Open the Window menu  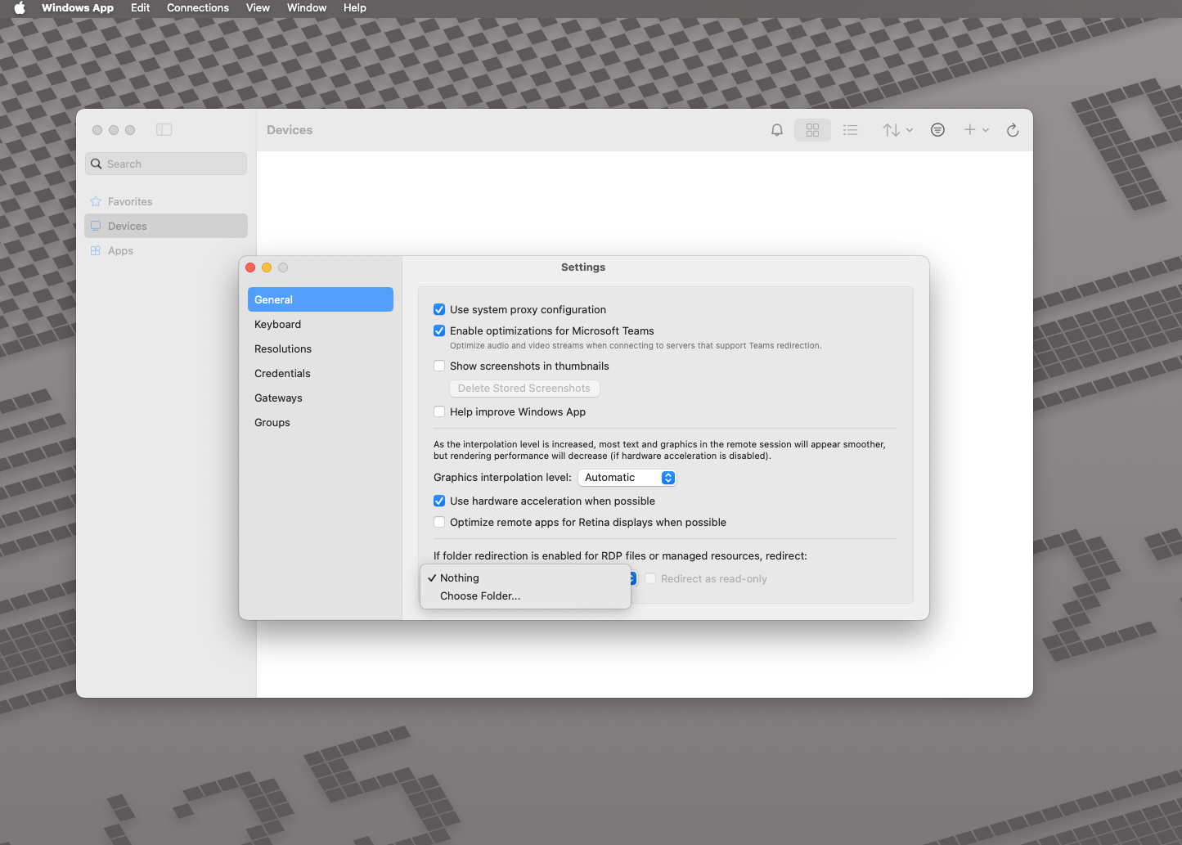coord(307,8)
